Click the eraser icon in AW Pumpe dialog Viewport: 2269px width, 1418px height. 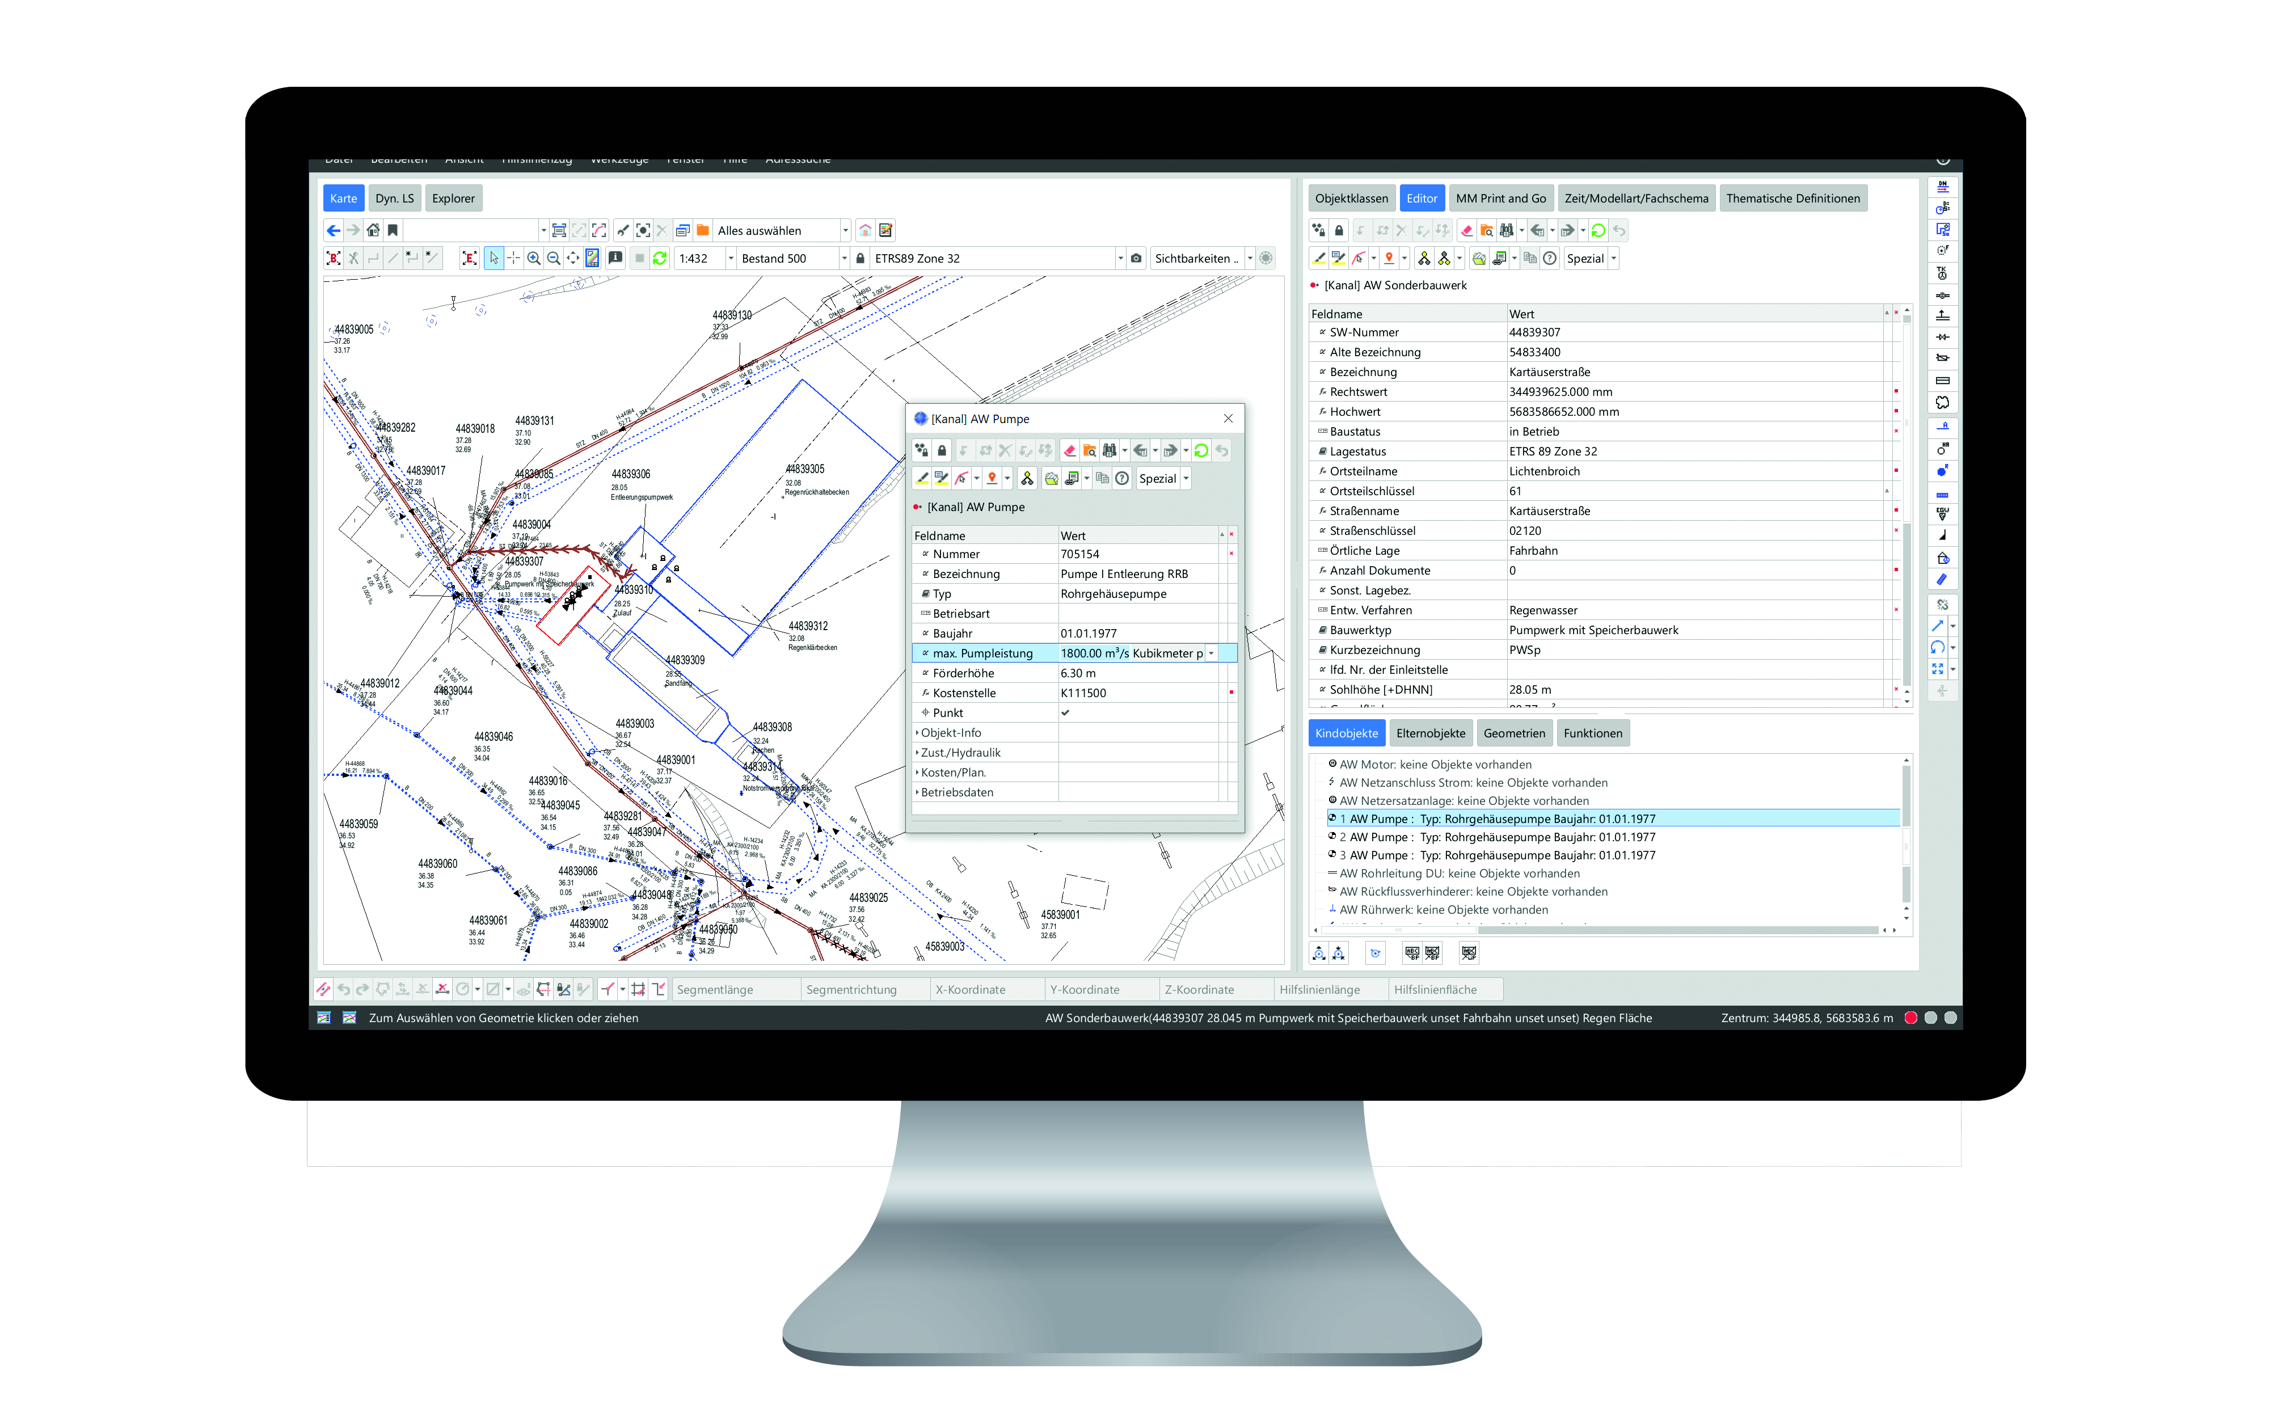click(1069, 451)
